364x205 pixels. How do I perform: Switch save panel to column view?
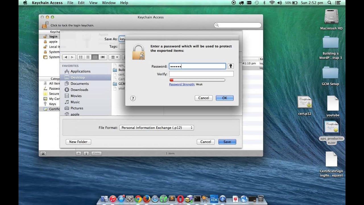[95, 57]
